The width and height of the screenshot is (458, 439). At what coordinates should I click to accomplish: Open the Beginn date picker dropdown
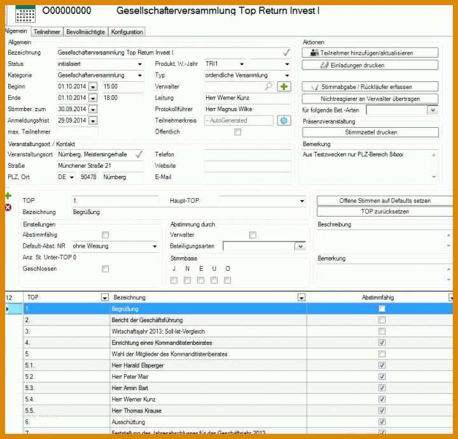(93, 86)
